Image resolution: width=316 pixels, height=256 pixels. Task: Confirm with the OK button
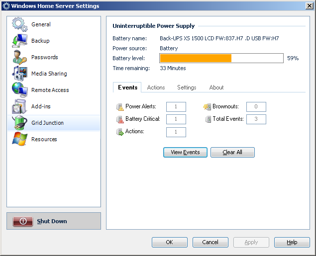170,242
